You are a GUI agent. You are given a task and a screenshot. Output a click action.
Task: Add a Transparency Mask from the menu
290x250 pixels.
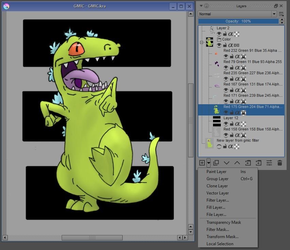228,222
